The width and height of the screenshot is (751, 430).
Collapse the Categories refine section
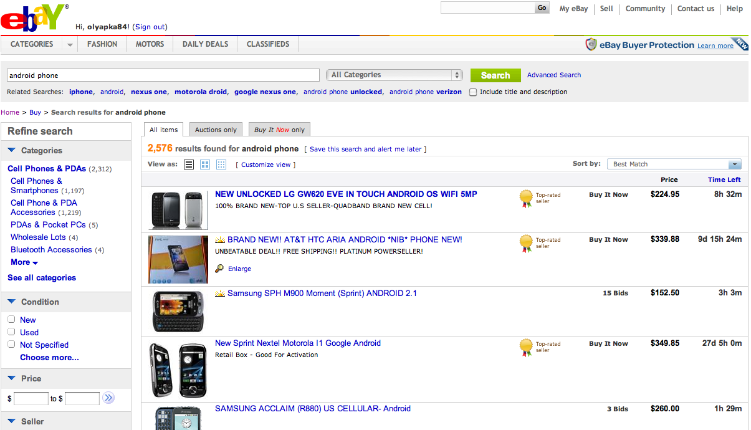point(12,150)
